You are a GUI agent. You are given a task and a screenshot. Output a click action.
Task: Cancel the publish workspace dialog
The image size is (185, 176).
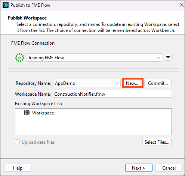click(169, 168)
